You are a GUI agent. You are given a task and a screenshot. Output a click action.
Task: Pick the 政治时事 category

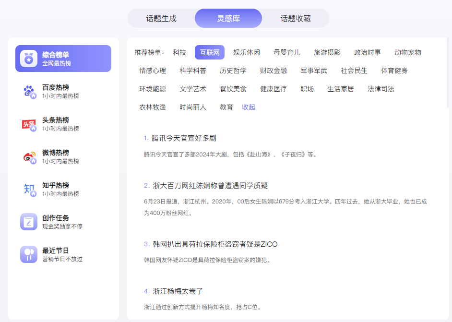[368, 52]
